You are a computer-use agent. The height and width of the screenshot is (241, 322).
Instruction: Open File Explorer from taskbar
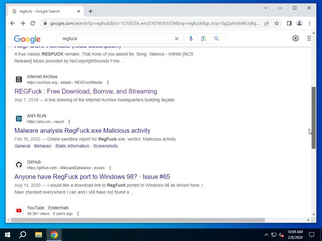pos(38,235)
